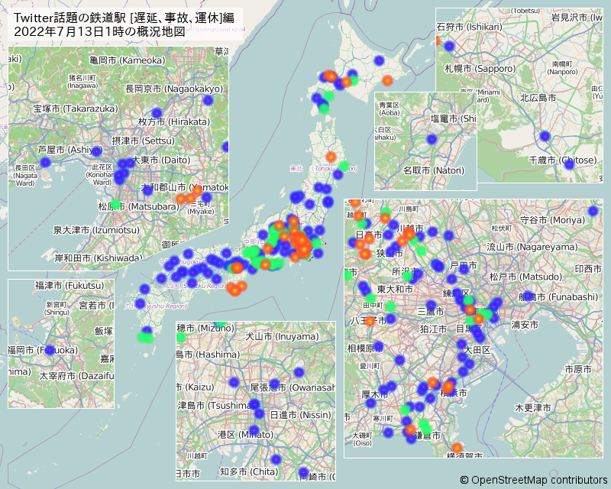
Task: Click the 三鷹市 label
Action: 431,311
